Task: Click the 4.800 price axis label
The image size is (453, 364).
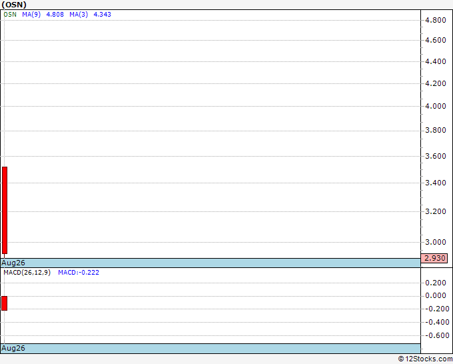Action: click(x=436, y=20)
